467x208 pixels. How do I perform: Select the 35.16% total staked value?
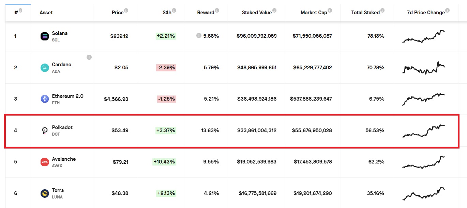[376, 193]
